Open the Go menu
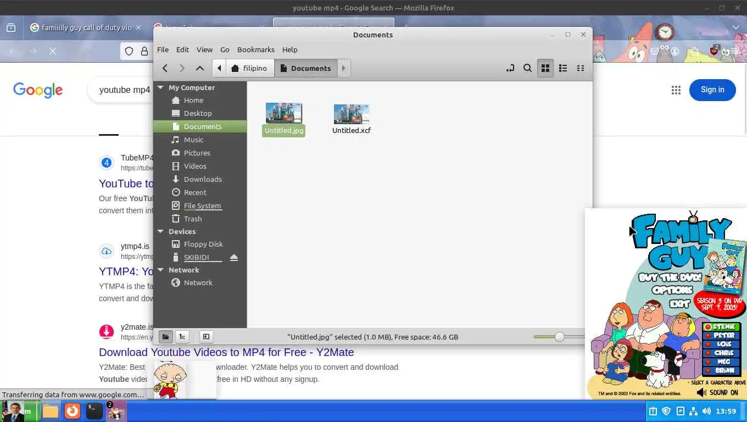747x422 pixels. pos(225,49)
